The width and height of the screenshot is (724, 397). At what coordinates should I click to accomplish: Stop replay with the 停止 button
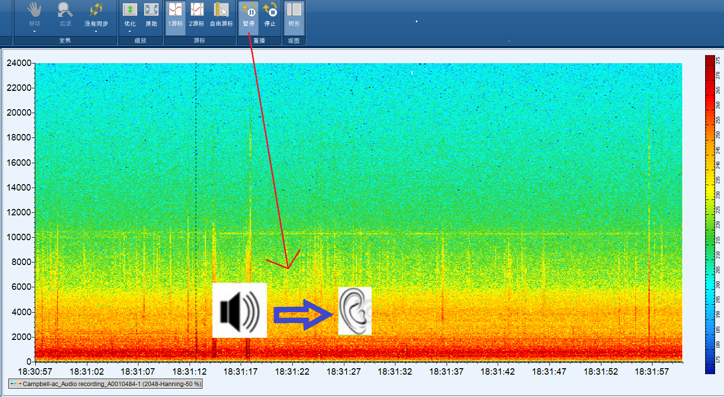(x=270, y=14)
